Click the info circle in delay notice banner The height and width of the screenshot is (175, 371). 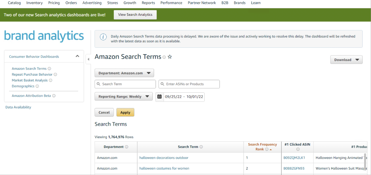pos(103,37)
